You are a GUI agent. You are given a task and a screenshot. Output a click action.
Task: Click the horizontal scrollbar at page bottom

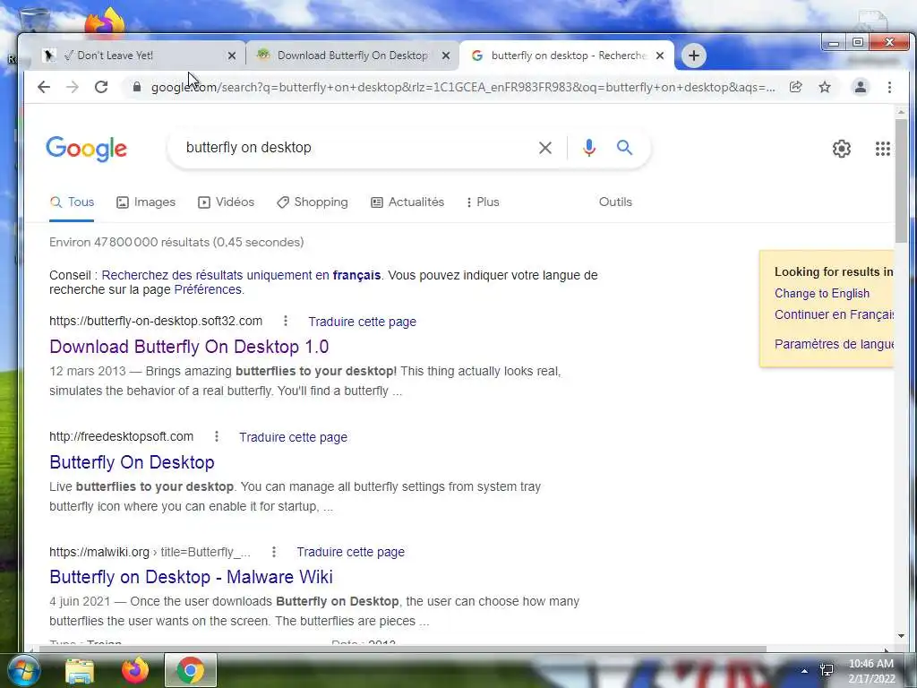pos(403,649)
